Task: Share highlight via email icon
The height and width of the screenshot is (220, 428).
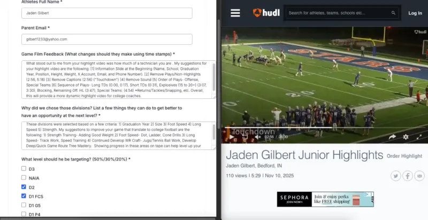Action: point(419,176)
